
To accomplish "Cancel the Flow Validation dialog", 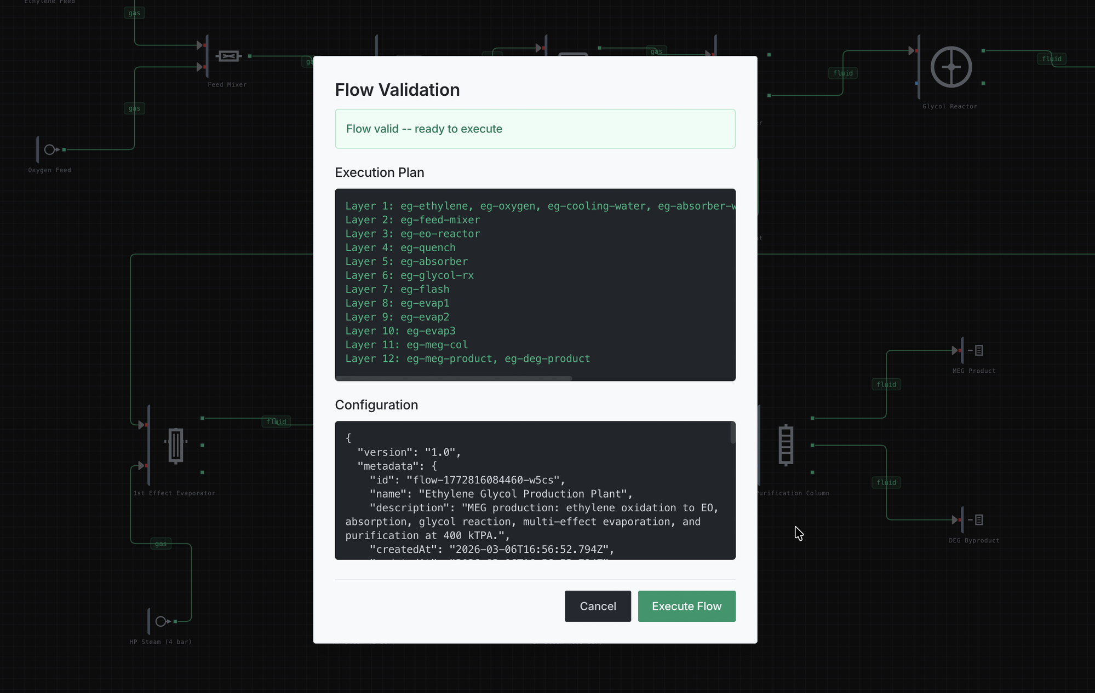I will click(x=598, y=606).
